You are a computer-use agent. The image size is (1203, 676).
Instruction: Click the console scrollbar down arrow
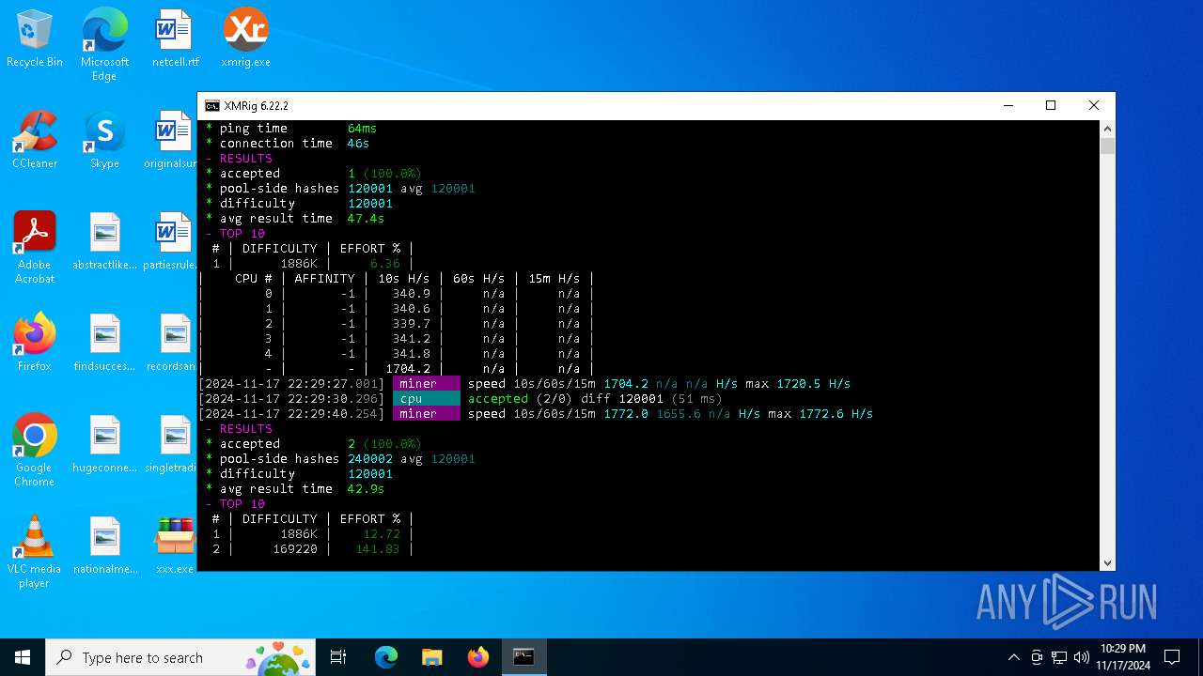1107,563
